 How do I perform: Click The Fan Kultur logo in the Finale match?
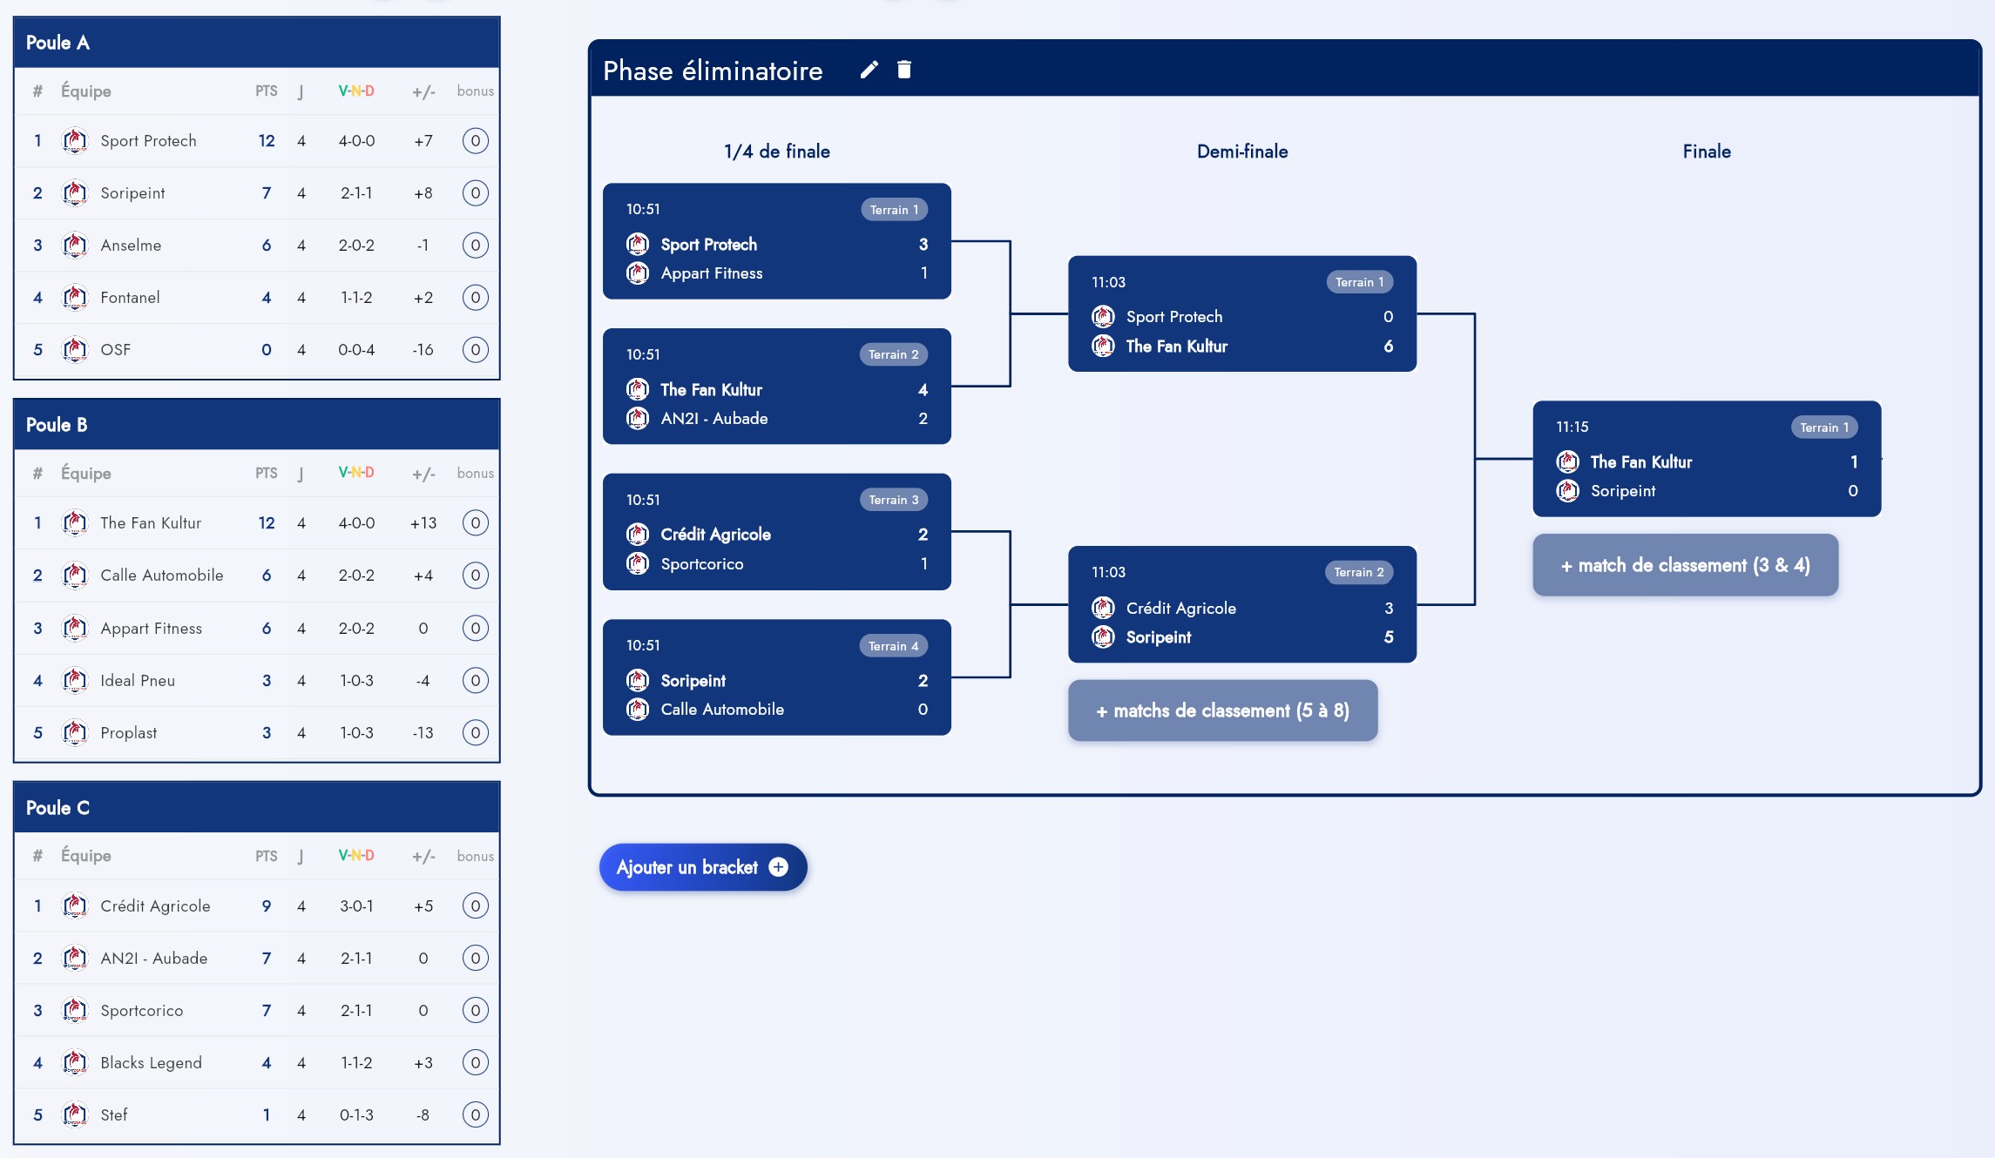point(1568,461)
